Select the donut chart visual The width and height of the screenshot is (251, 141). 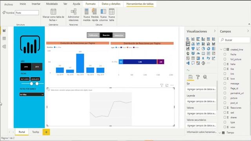(x=208, y=49)
